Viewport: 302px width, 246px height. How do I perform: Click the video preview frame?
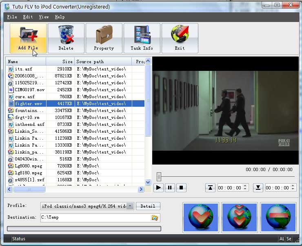pos(225,110)
